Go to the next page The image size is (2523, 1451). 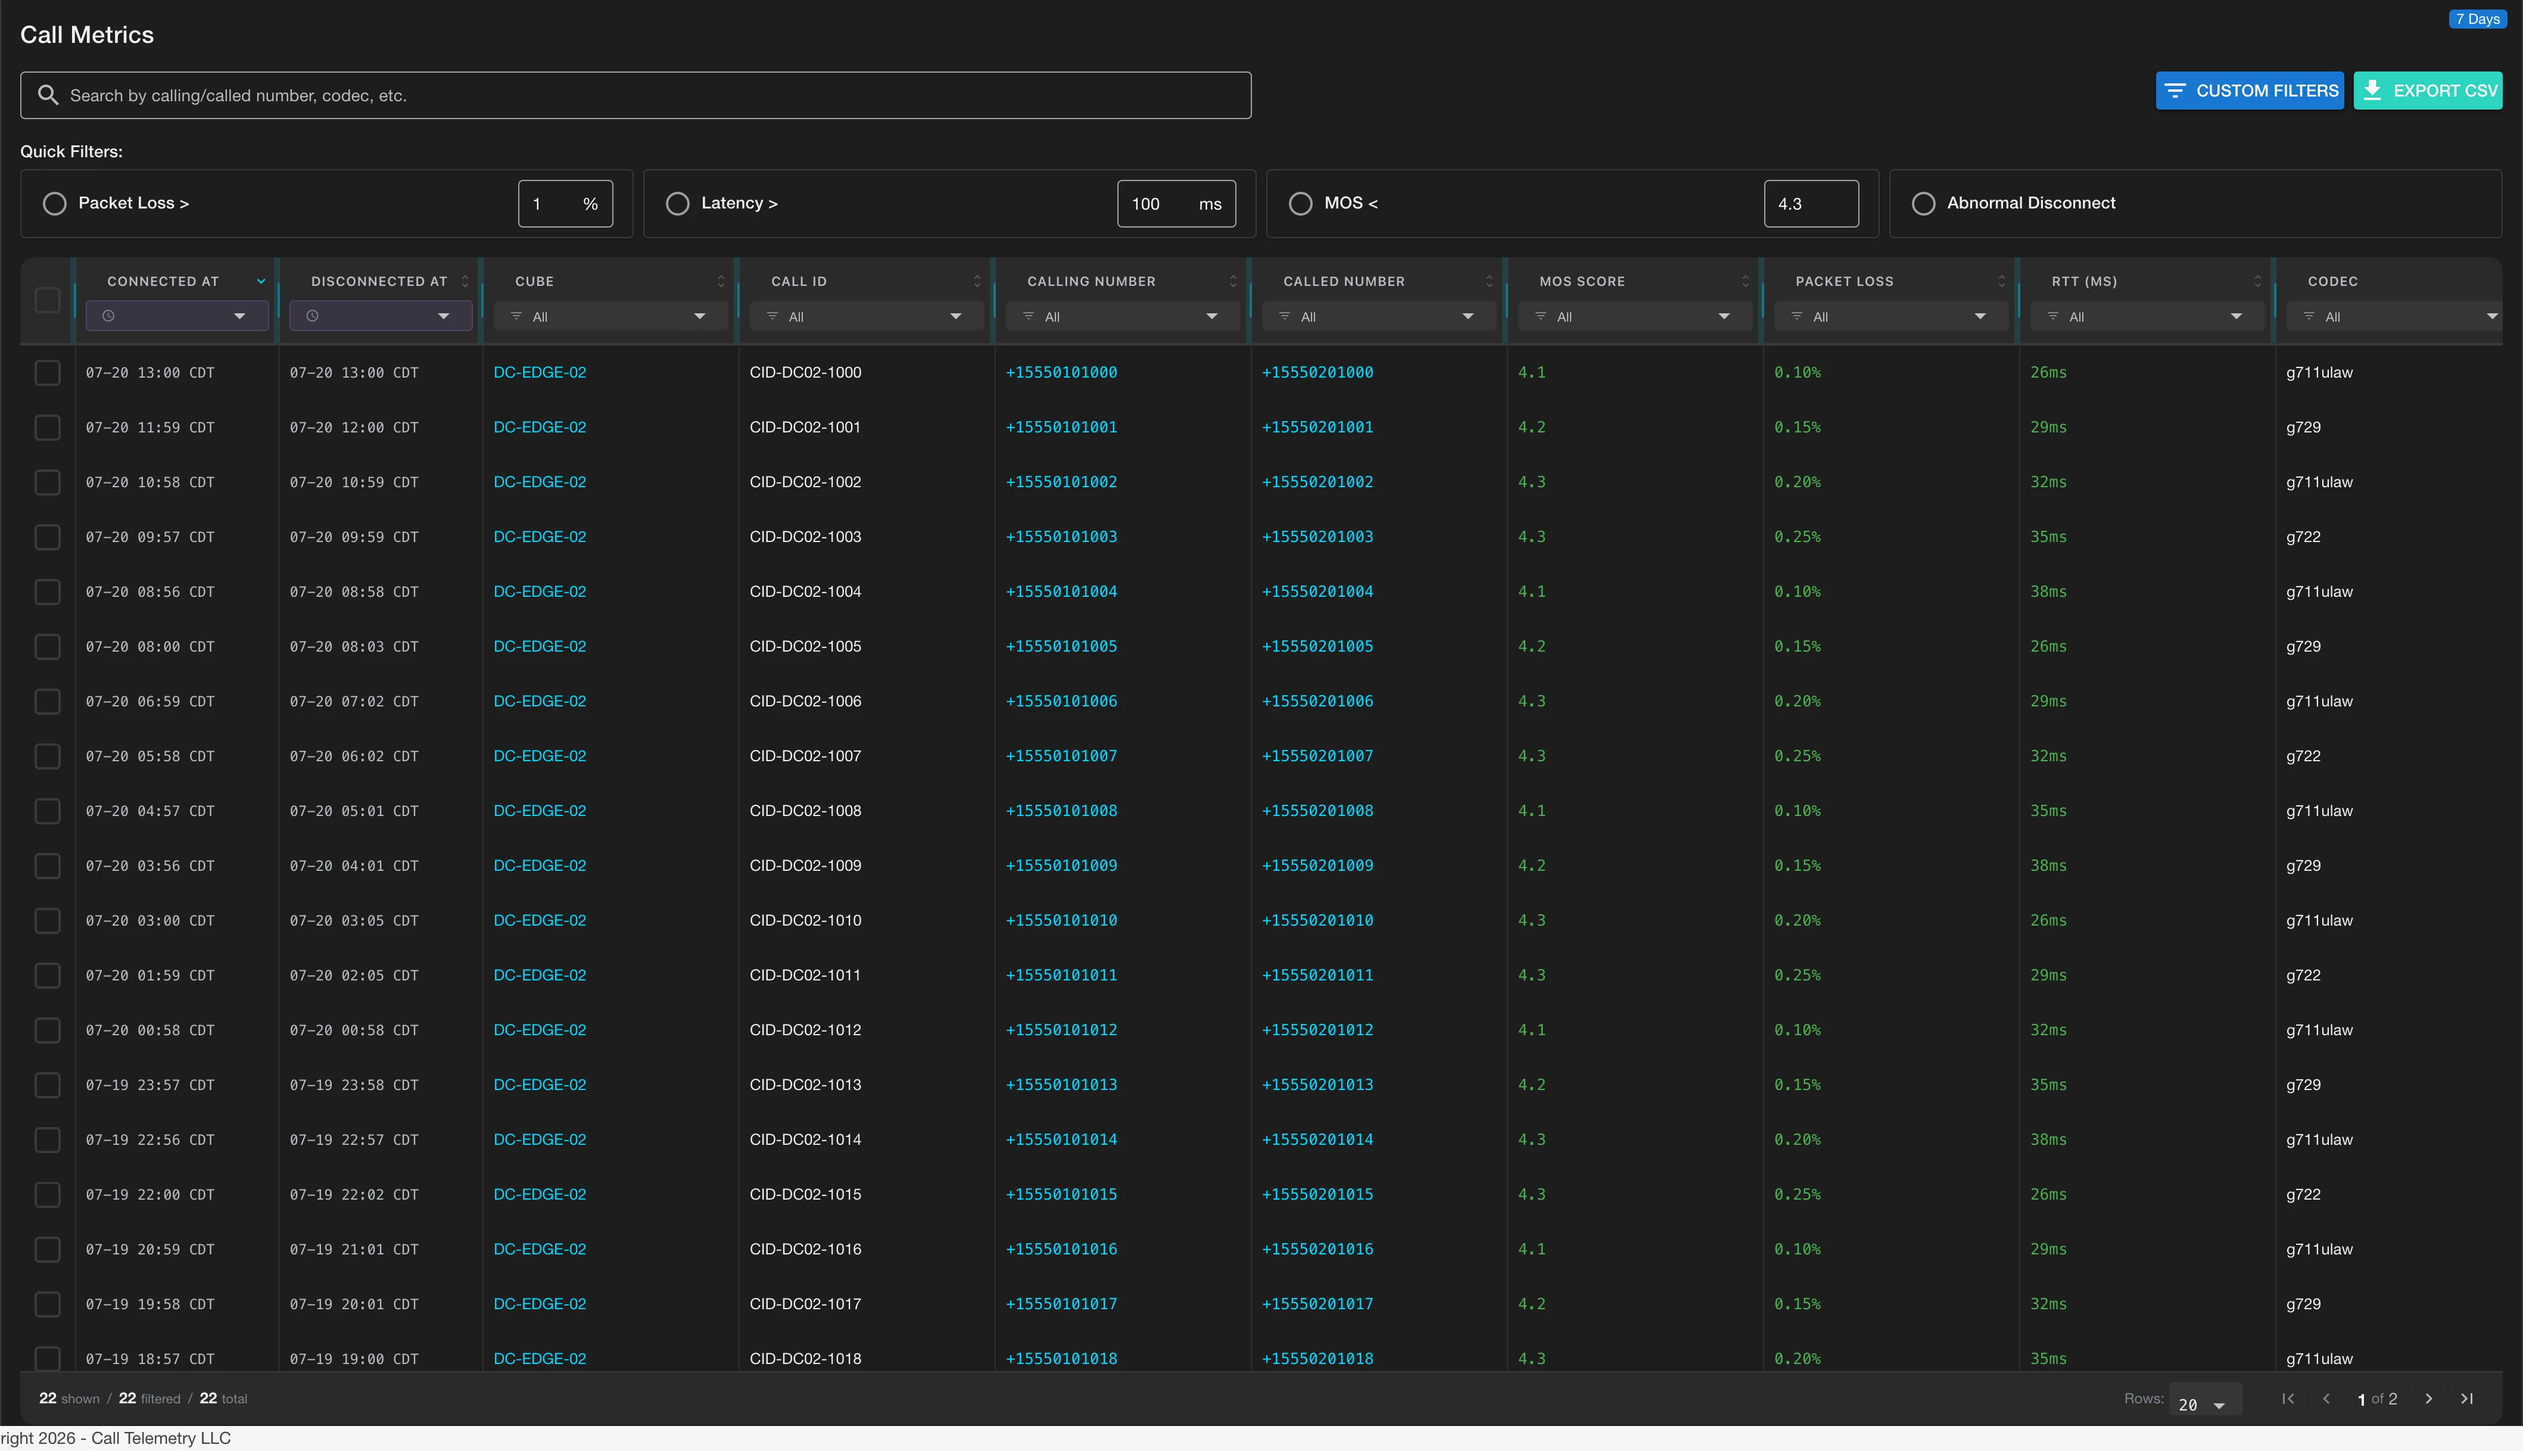point(2429,1398)
